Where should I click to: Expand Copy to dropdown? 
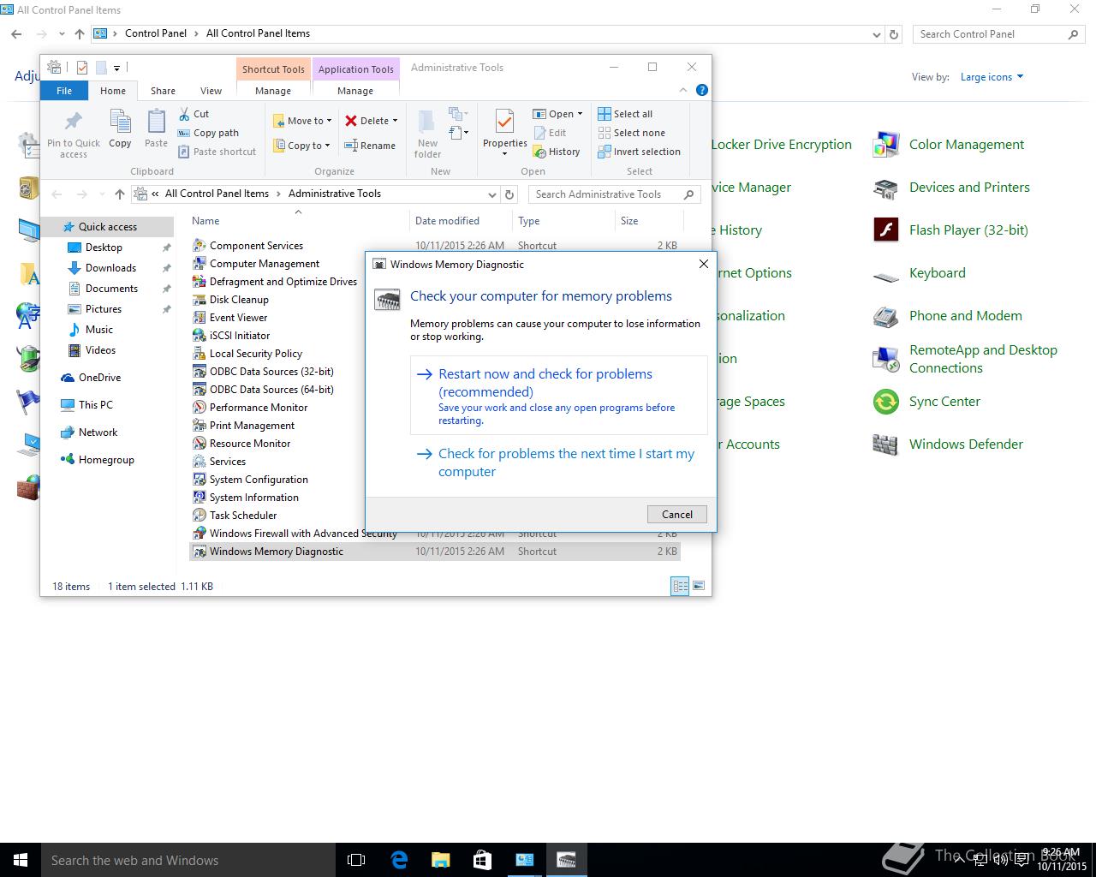click(328, 146)
